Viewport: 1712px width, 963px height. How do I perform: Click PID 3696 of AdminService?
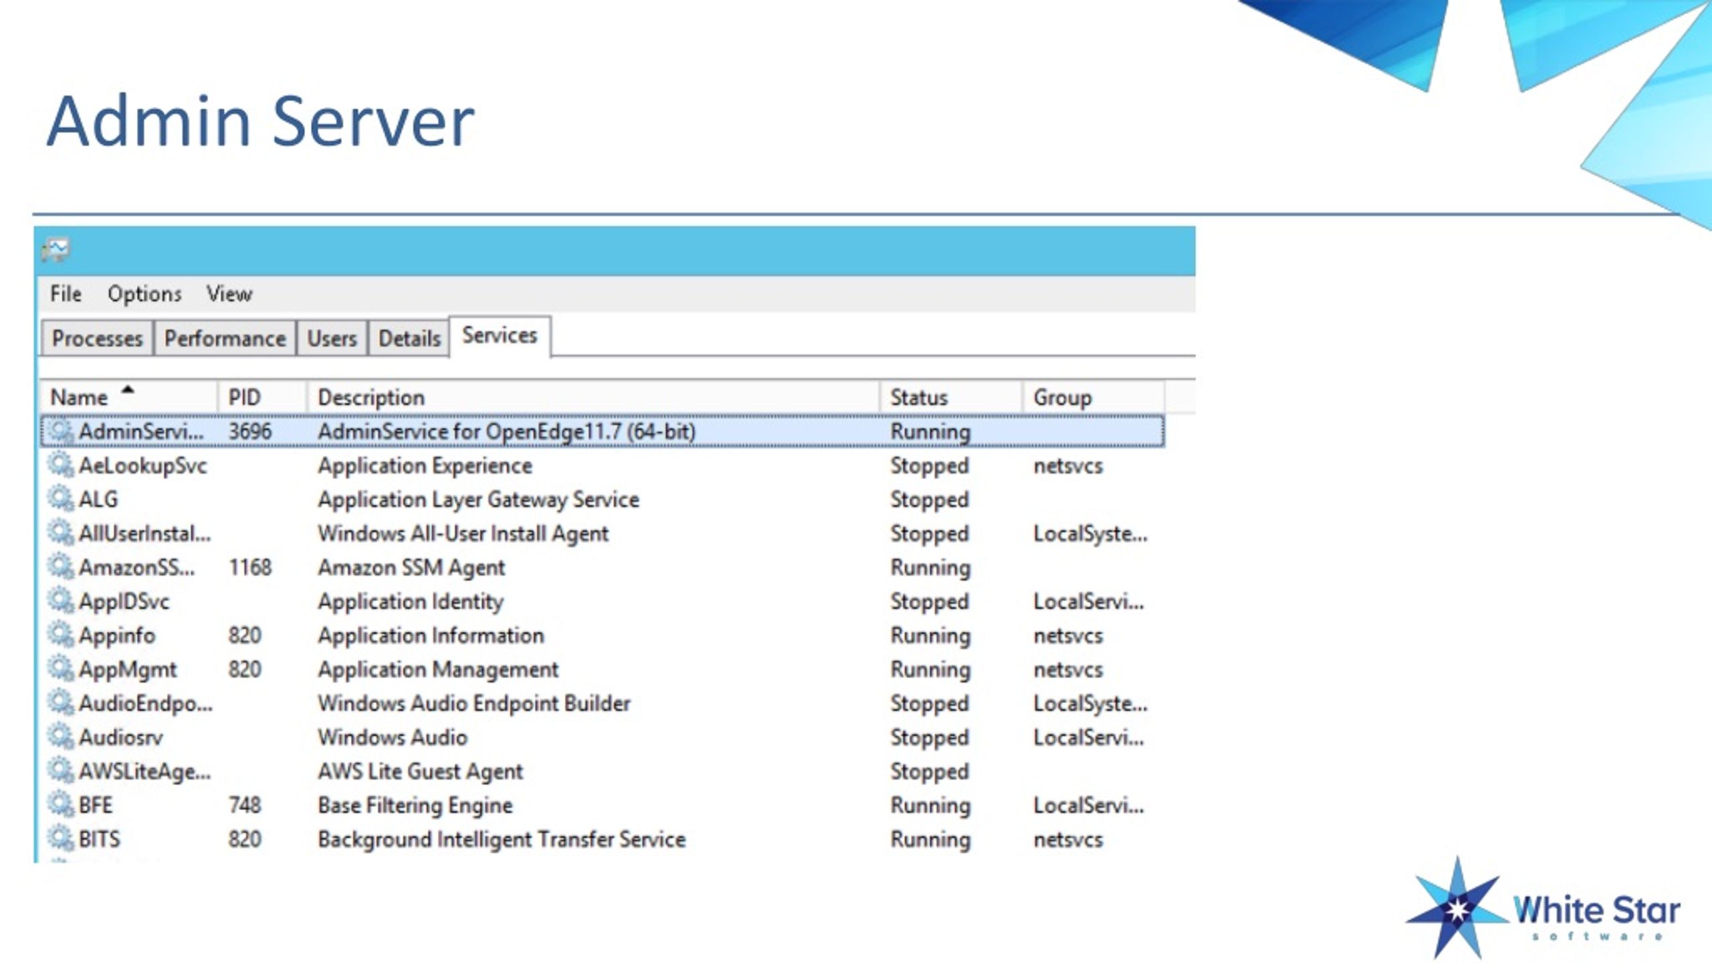pos(250,431)
